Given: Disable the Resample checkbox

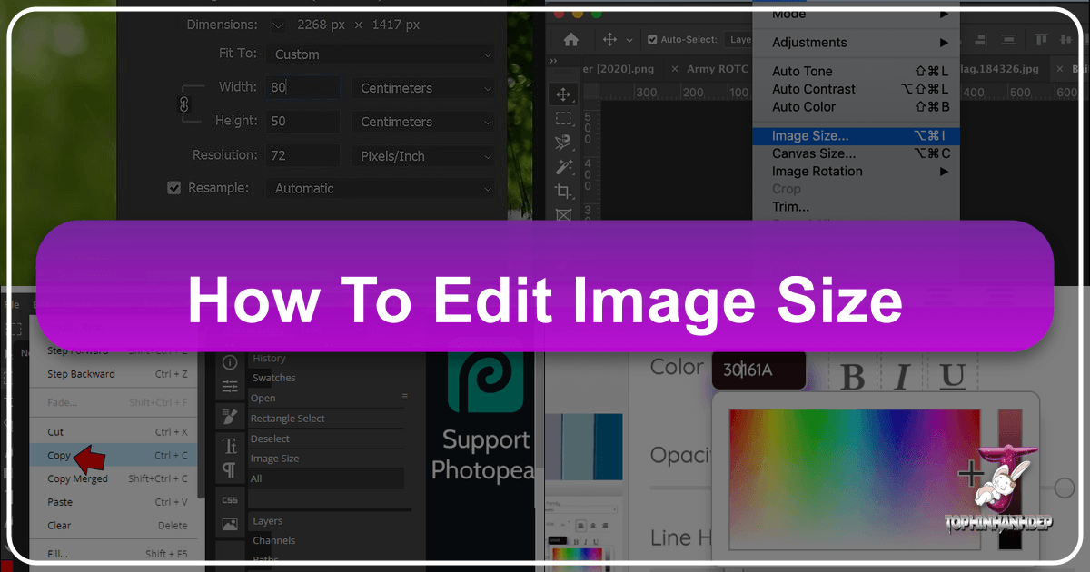Looking at the screenshot, I should pyautogui.click(x=173, y=188).
